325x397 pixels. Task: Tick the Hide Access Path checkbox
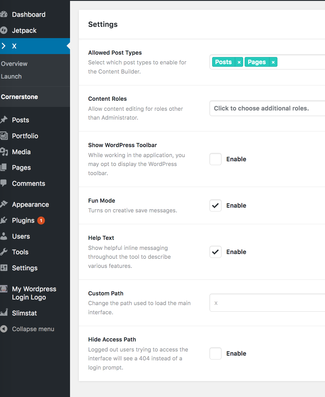(x=215, y=354)
